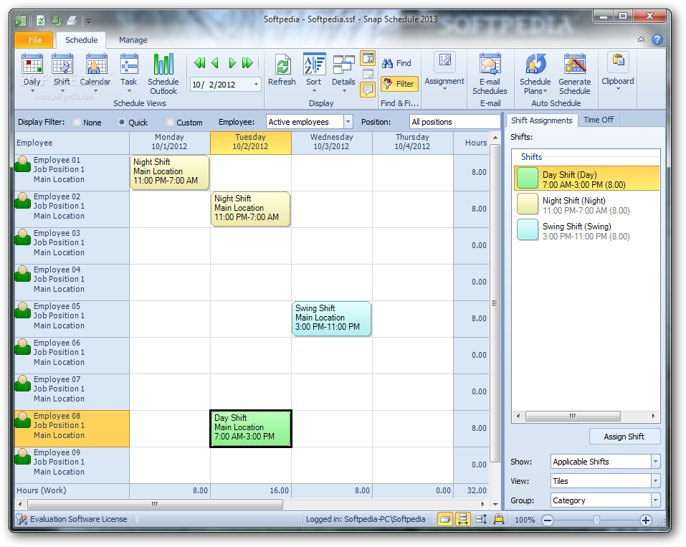Click the Assign Shift button
This screenshot has width=686, height=547.
pyautogui.click(x=624, y=437)
